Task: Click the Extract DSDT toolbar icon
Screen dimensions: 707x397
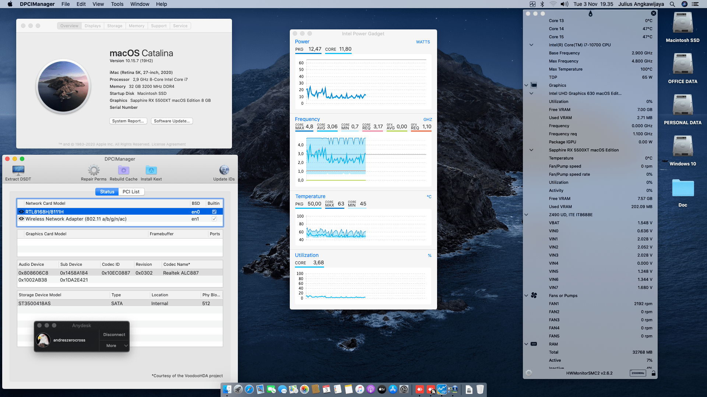Action: coord(18,170)
